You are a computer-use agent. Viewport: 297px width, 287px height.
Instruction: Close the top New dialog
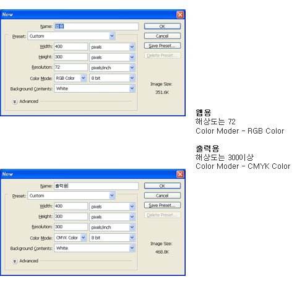(180, 15)
